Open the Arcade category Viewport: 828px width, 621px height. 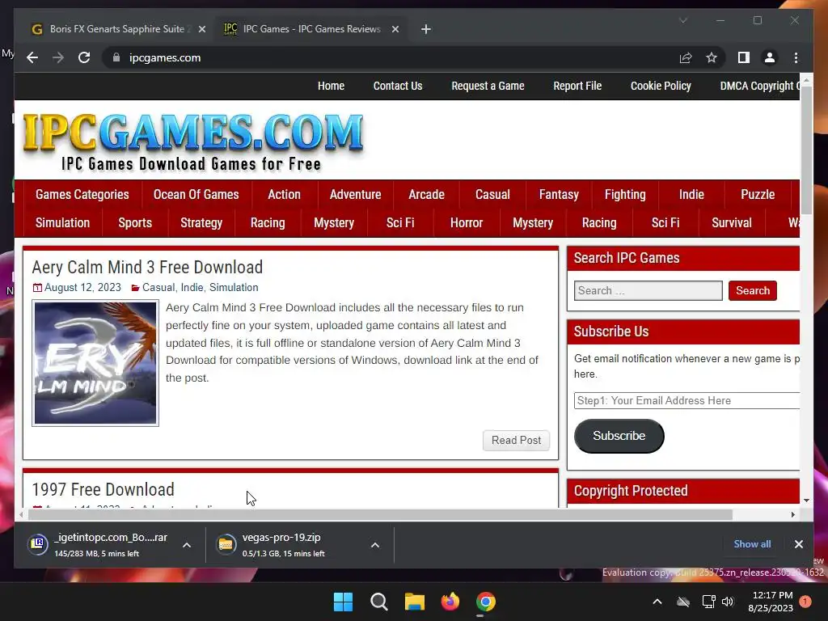coord(426,194)
